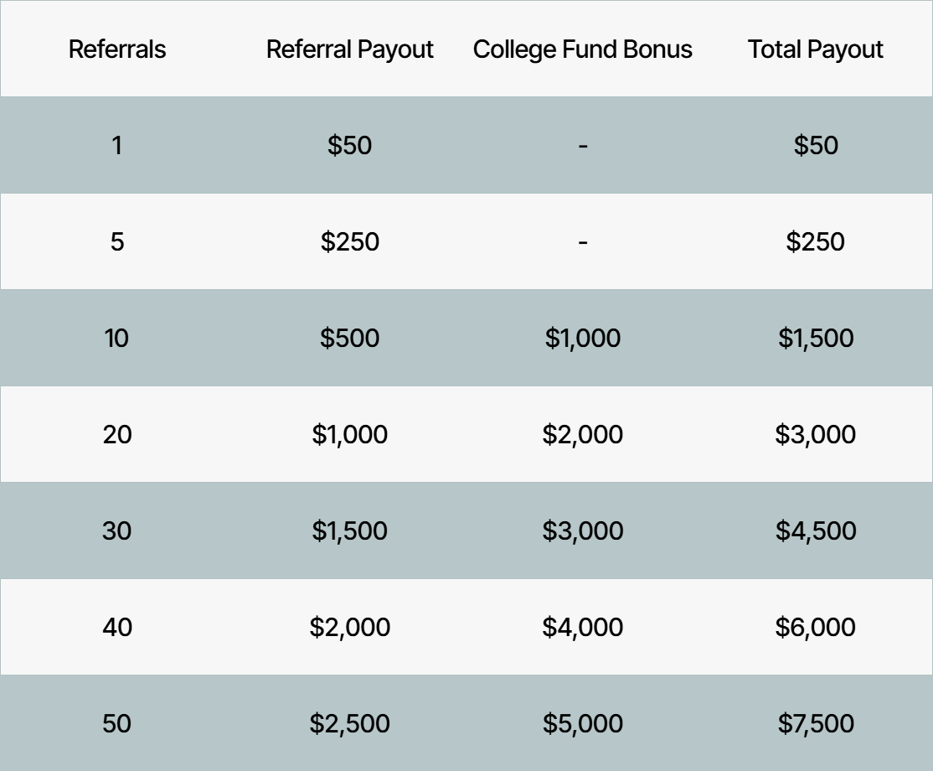Select the 40 referrals cell

(117, 628)
